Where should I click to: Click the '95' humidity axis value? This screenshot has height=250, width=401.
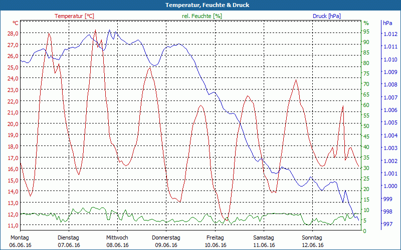point(366,31)
